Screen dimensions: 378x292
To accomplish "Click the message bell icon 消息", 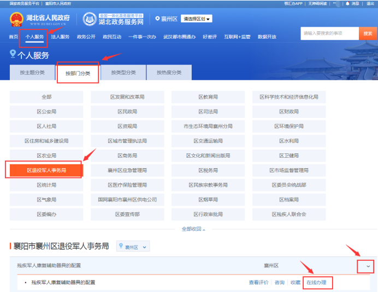I will click(348, 3).
